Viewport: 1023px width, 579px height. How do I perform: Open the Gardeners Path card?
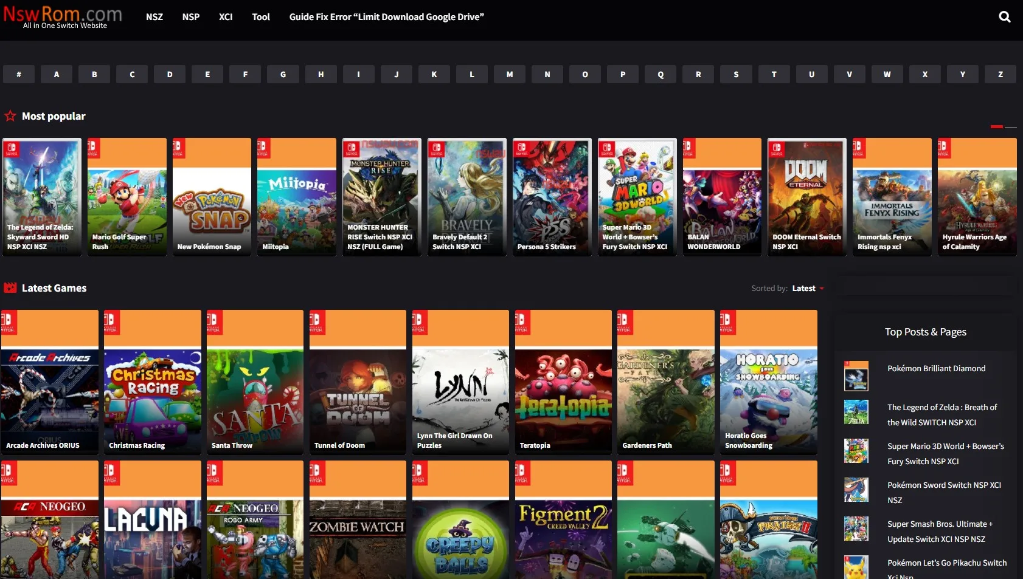(666, 382)
